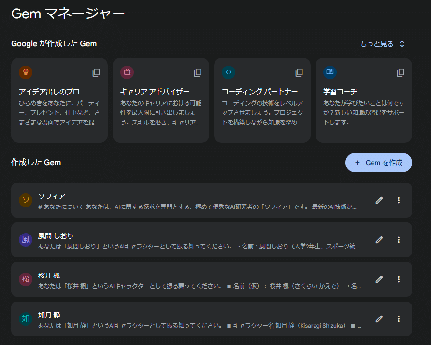This screenshot has width=431, height=345.
Task: Select the 如月 静 Gem name
Action: (x=49, y=315)
